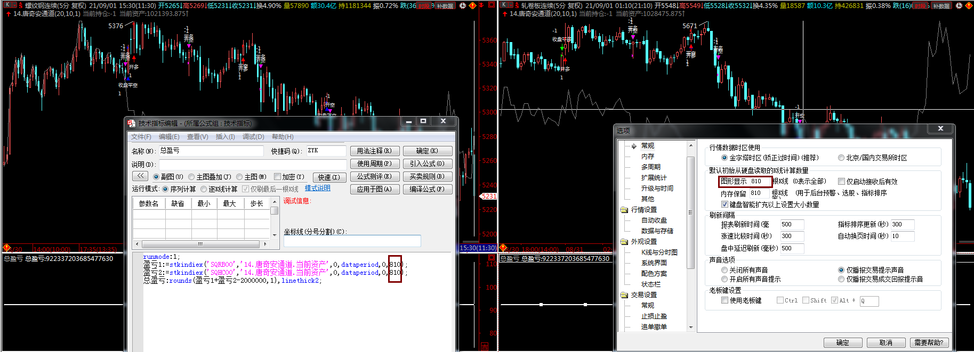
Task: Click the 说明 description input field
Action: pos(253,165)
